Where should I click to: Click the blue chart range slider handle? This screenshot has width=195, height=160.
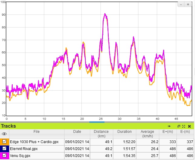point(97,122)
